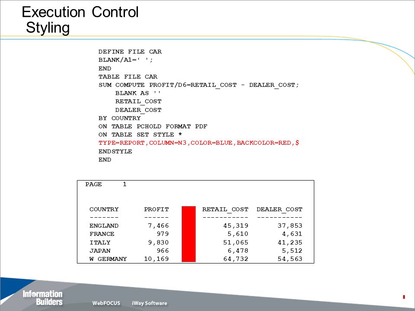Click the dealer cost value 5,512

tap(292, 251)
